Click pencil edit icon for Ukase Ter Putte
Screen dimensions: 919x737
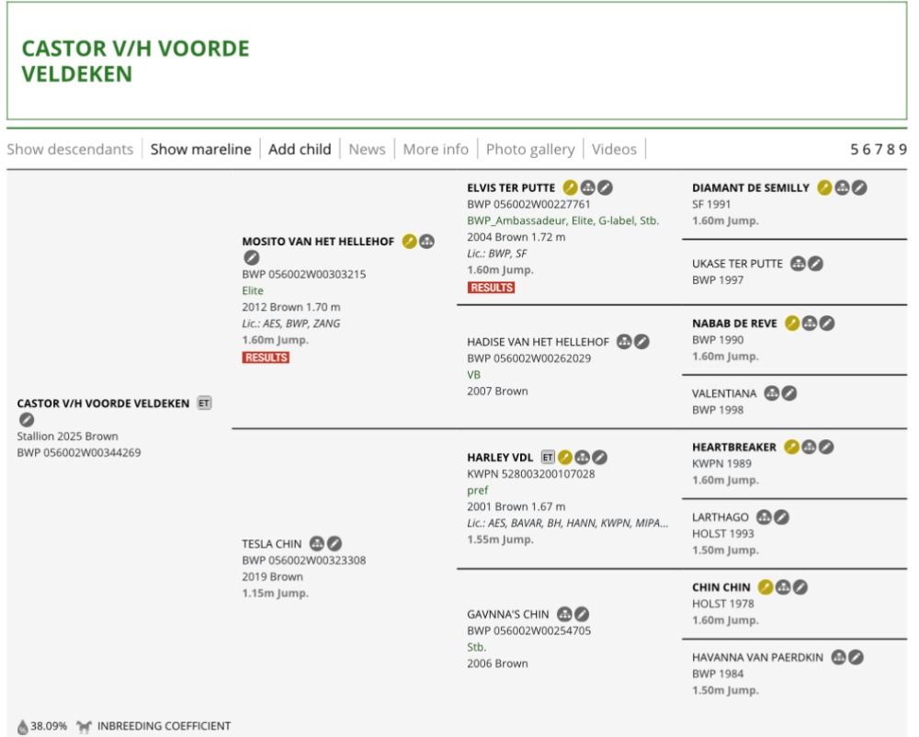[x=815, y=264]
